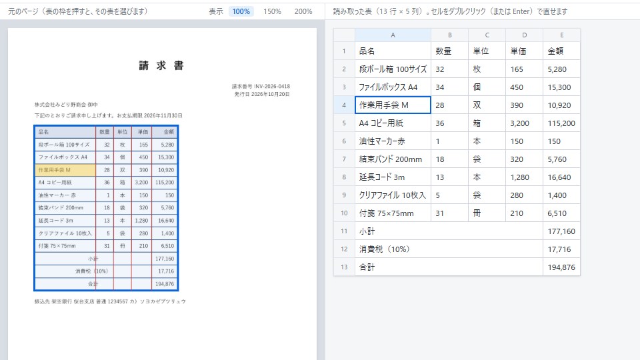Set page display zoom to 150%
This screenshot has width=640, height=360.
[x=272, y=11]
